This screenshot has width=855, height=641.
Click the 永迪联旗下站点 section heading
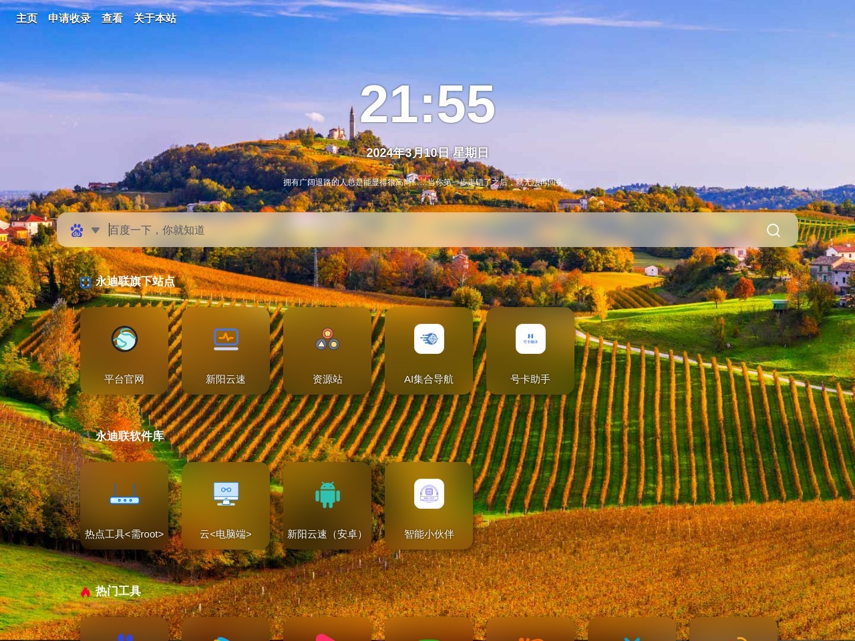135,282
